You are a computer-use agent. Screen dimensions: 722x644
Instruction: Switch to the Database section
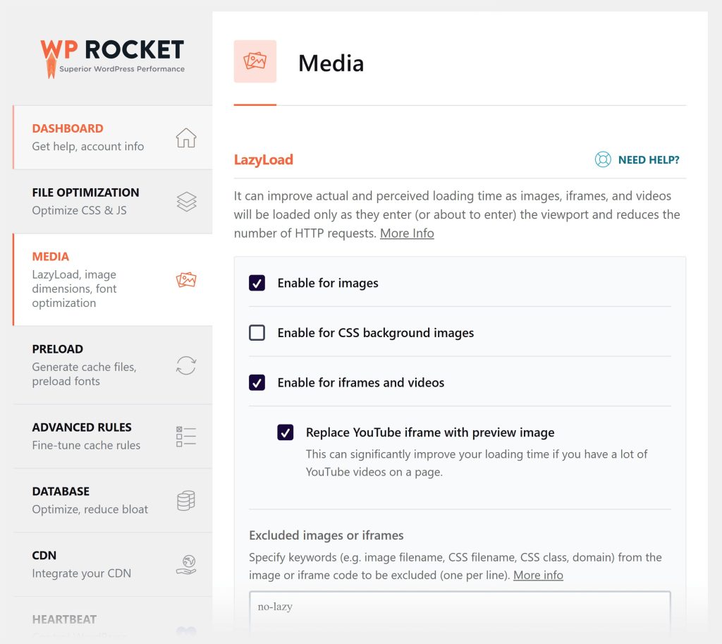tap(113, 500)
